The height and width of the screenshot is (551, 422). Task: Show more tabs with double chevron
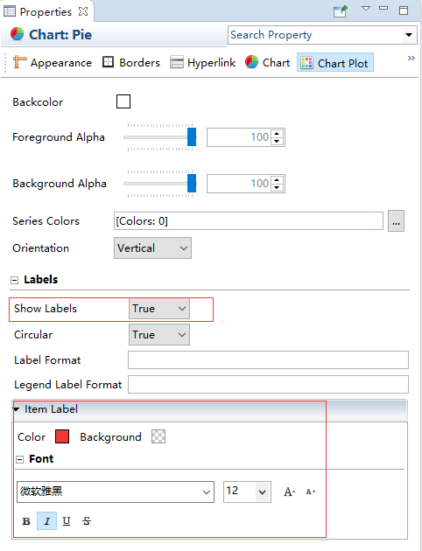[x=411, y=59]
